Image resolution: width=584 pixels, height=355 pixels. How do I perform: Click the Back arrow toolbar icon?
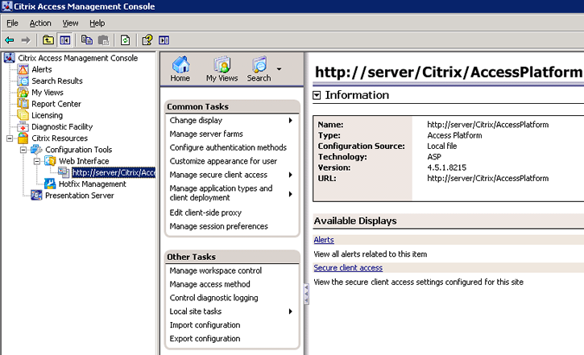[10, 40]
